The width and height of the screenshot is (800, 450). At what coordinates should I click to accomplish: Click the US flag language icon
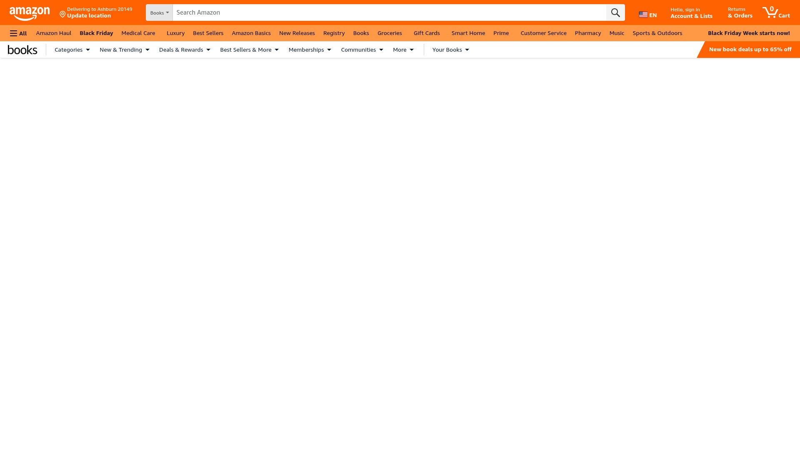(x=643, y=15)
